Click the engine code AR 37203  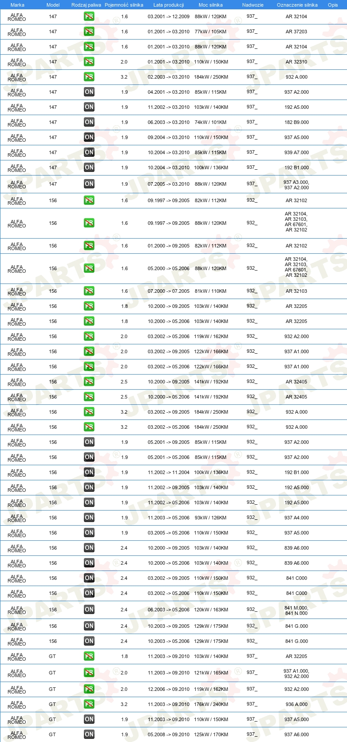click(x=296, y=32)
